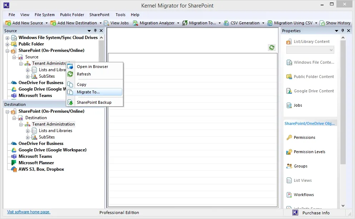Open the Migration Analyzer dropdown arrow

click(178, 23)
